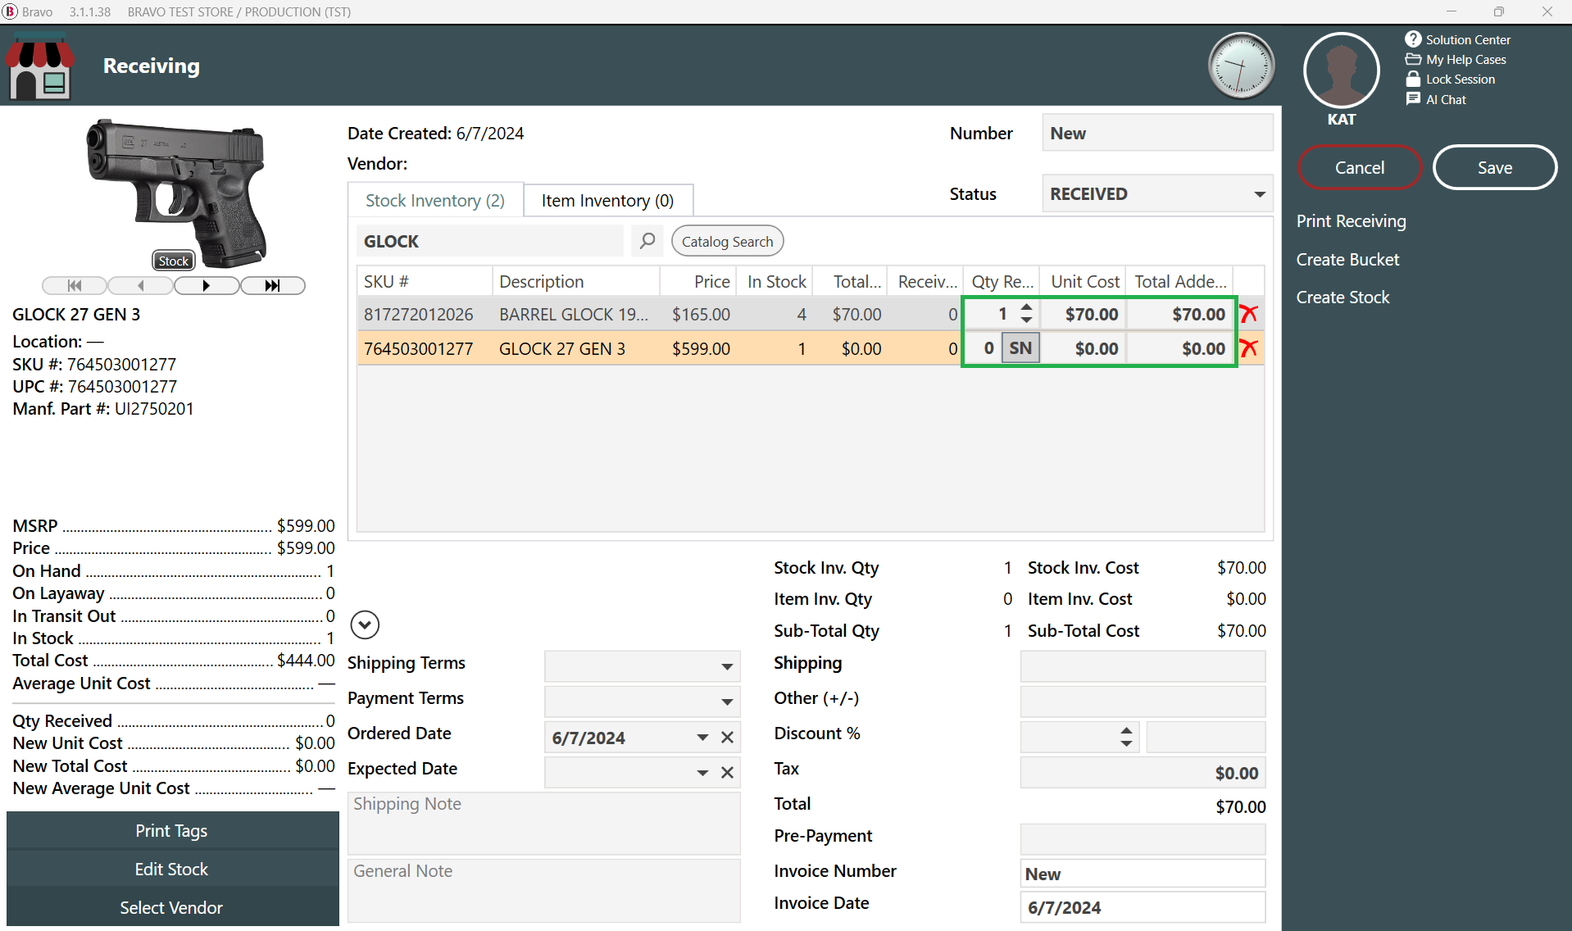The height and width of the screenshot is (931, 1572).
Task: Click the discount amount field
Action: pyautogui.click(x=1206, y=737)
